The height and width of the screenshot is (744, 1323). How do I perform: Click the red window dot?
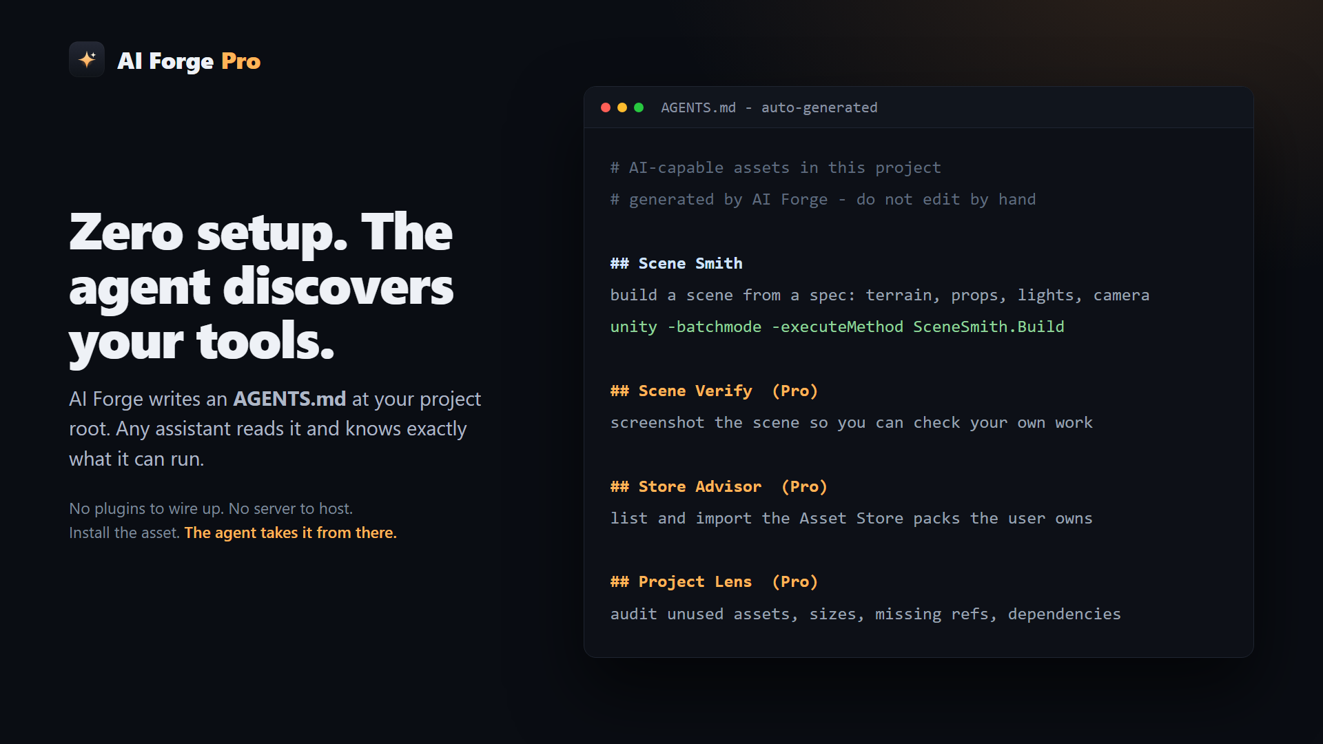[x=606, y=107]
